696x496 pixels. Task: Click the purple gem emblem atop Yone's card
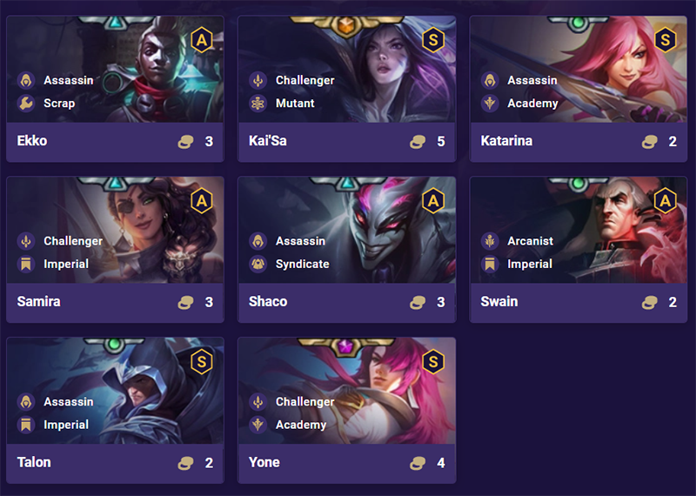(x=345, y=346)
